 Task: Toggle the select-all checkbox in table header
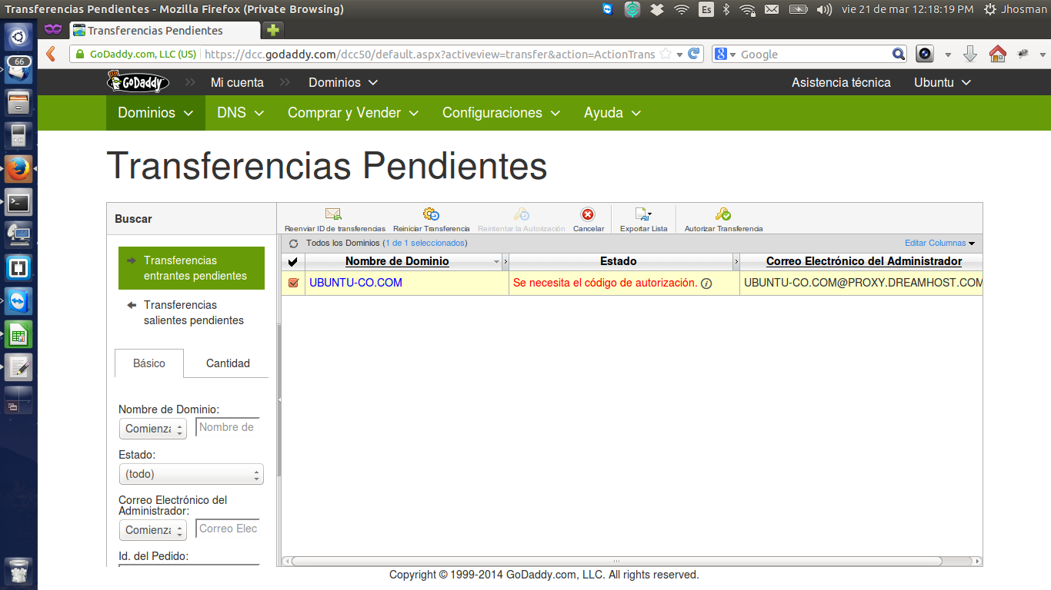(x=293, y=262)
